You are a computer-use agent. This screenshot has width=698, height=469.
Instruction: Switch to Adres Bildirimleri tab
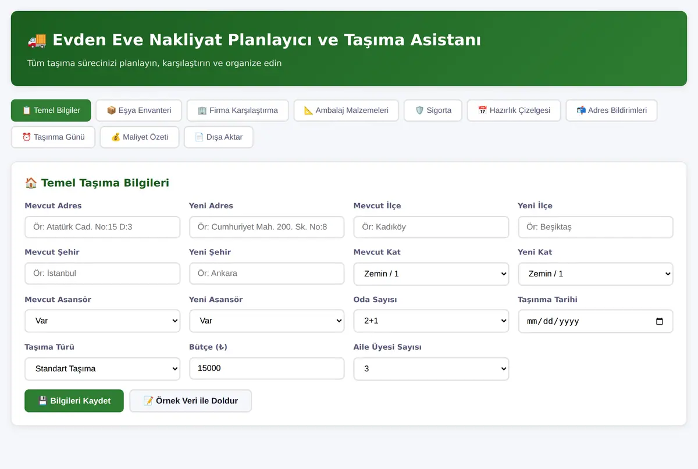(611, 110)
